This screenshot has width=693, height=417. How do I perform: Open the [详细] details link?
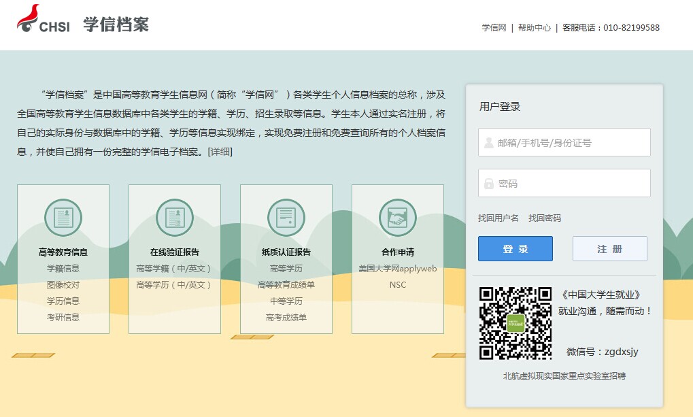click(220, 152)
